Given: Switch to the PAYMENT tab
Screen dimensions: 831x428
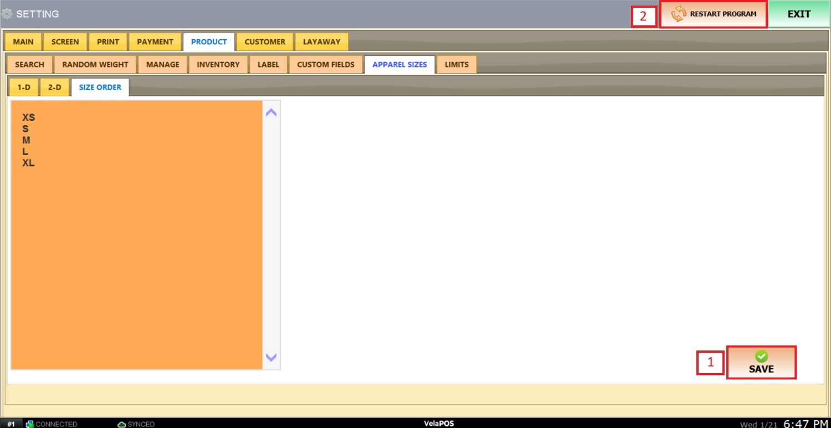Looking at the screenshot, I should [155, 42].
